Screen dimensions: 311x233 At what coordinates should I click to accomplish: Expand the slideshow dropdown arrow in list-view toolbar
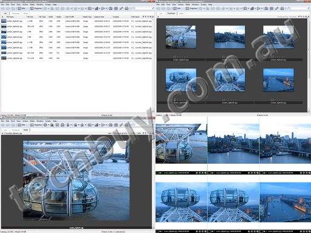pos(106,8)
